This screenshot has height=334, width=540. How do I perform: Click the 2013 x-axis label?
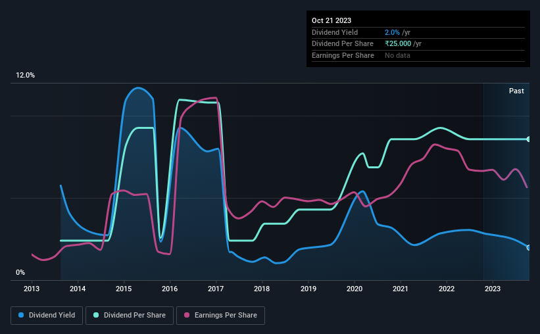[32, 289]
